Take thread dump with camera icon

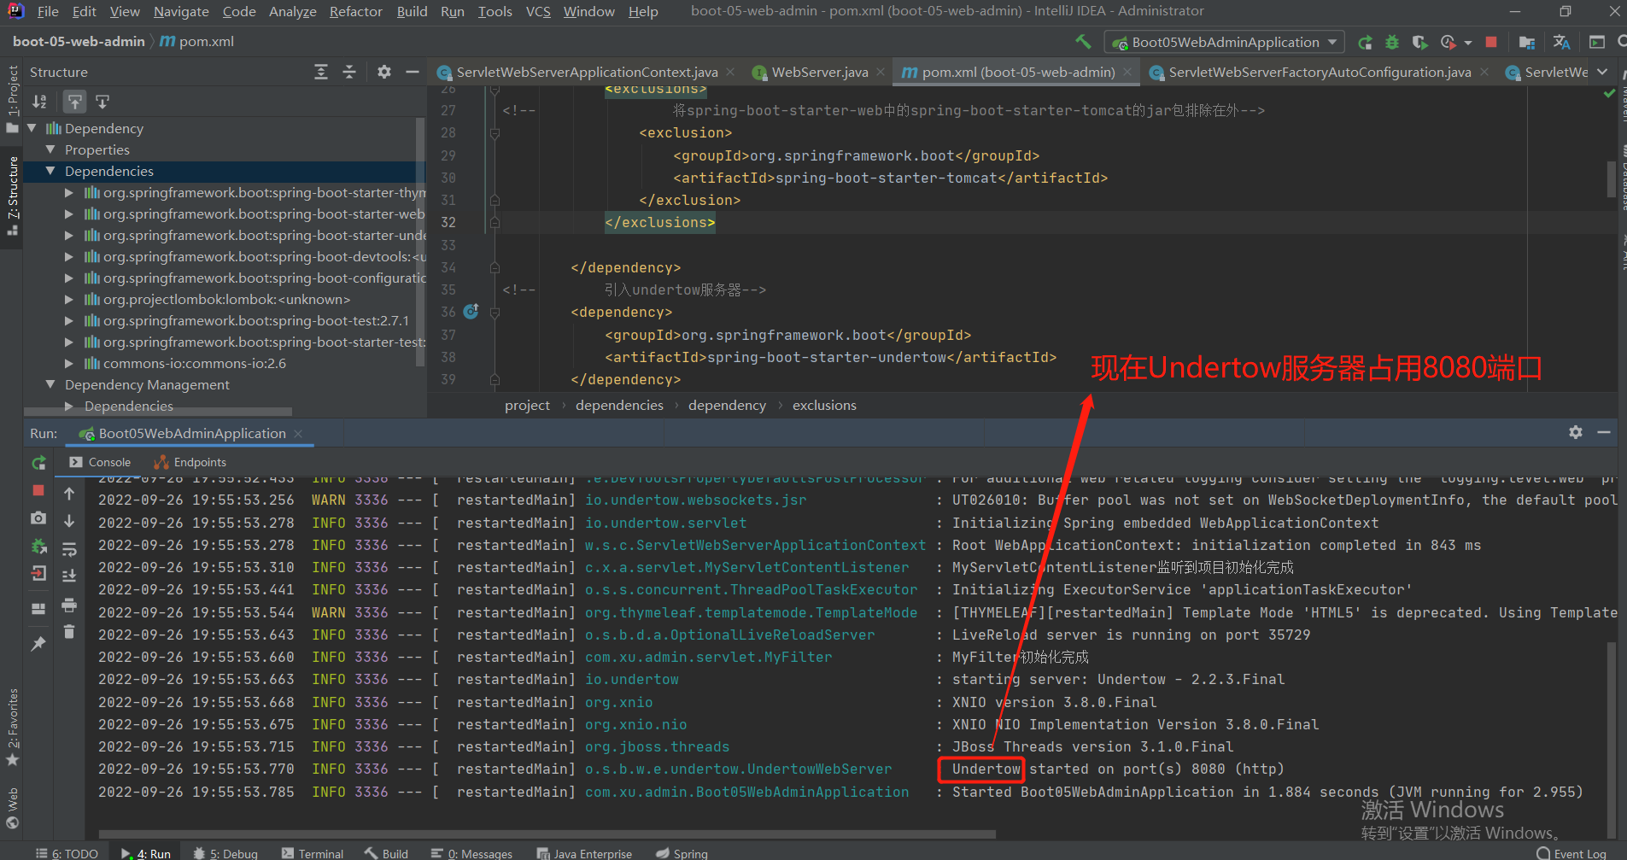[x=38, y=518]
